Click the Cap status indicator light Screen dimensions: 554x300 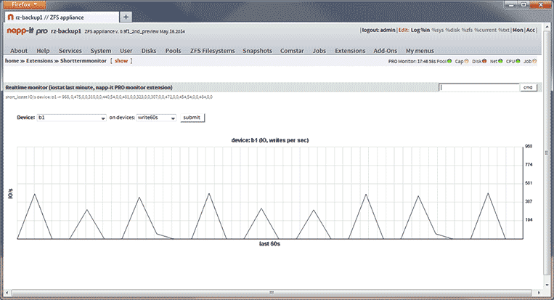(466, 61)
